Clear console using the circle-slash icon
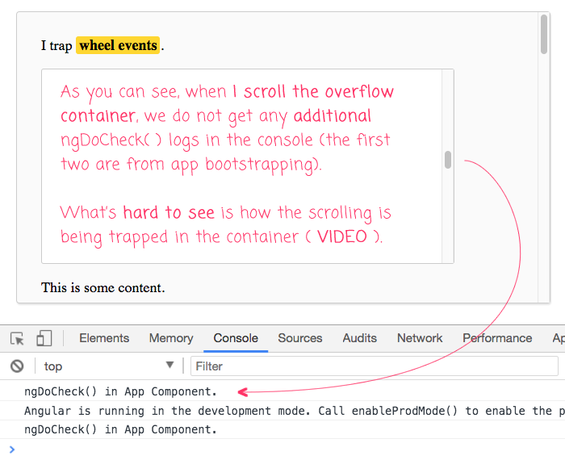The width and height of the screenshot is (565, 460). click(x=17, y=366)
